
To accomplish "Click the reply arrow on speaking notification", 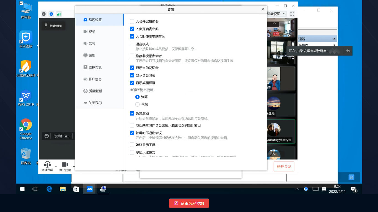I will [348, 51].
